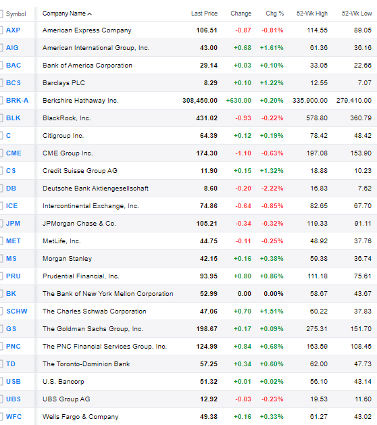377x425 pixels.
Task: Check the box for AIG row
Action: click(1, 48)
